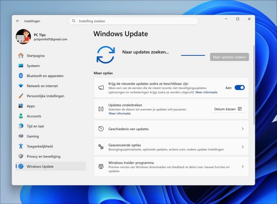Click the Systeem monitor icon
This screenshot has width=277, height=204.
pyautogui.click(x=21, y=66)
